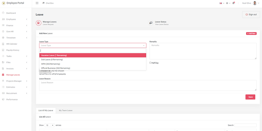Click the Manage Leaves calendar icon
This screenshot has height=131, width=262.
coord(3,75)
